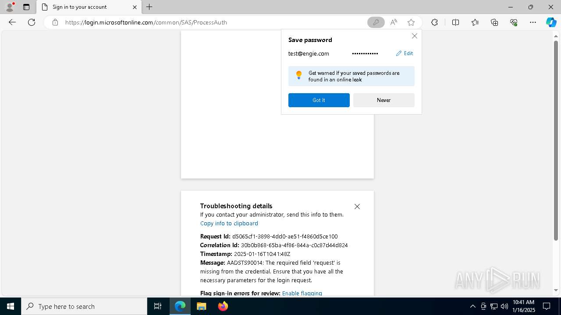Click the masked password dots
The width and height of the screenshot is (561, 315).
365,53
